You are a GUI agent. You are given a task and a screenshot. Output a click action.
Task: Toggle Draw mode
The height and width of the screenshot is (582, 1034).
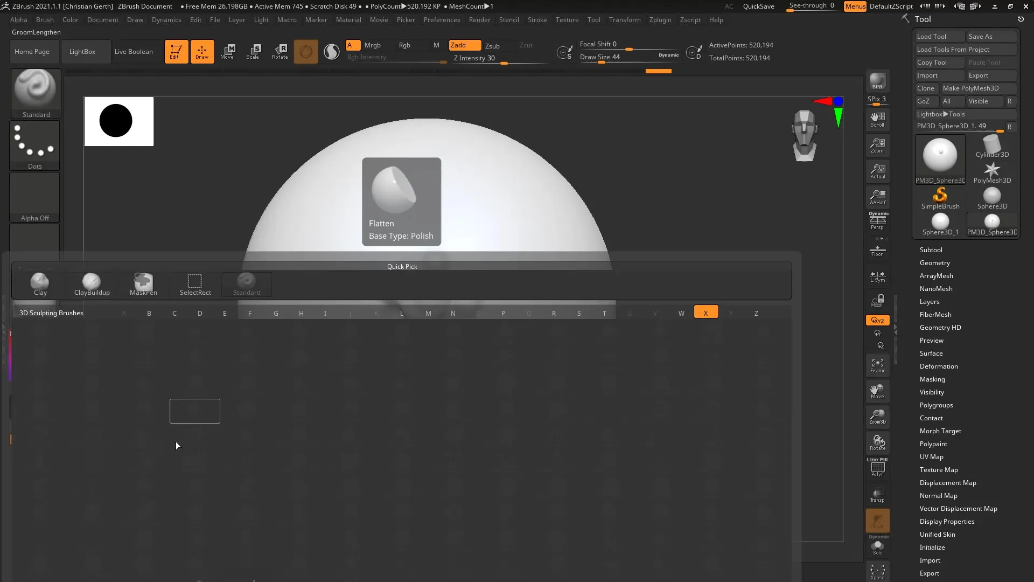(x=202, y=52)
